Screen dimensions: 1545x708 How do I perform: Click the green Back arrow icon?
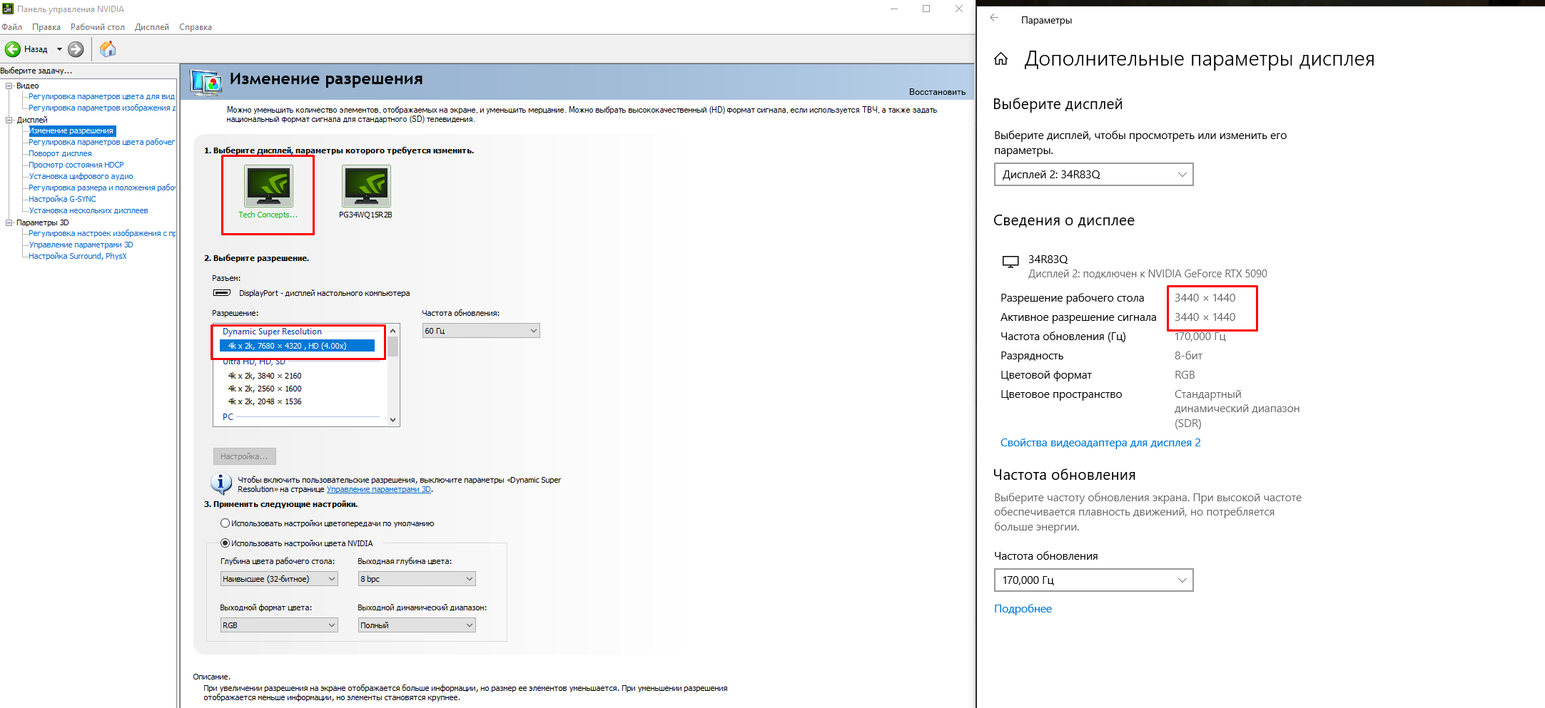point(13,49)
